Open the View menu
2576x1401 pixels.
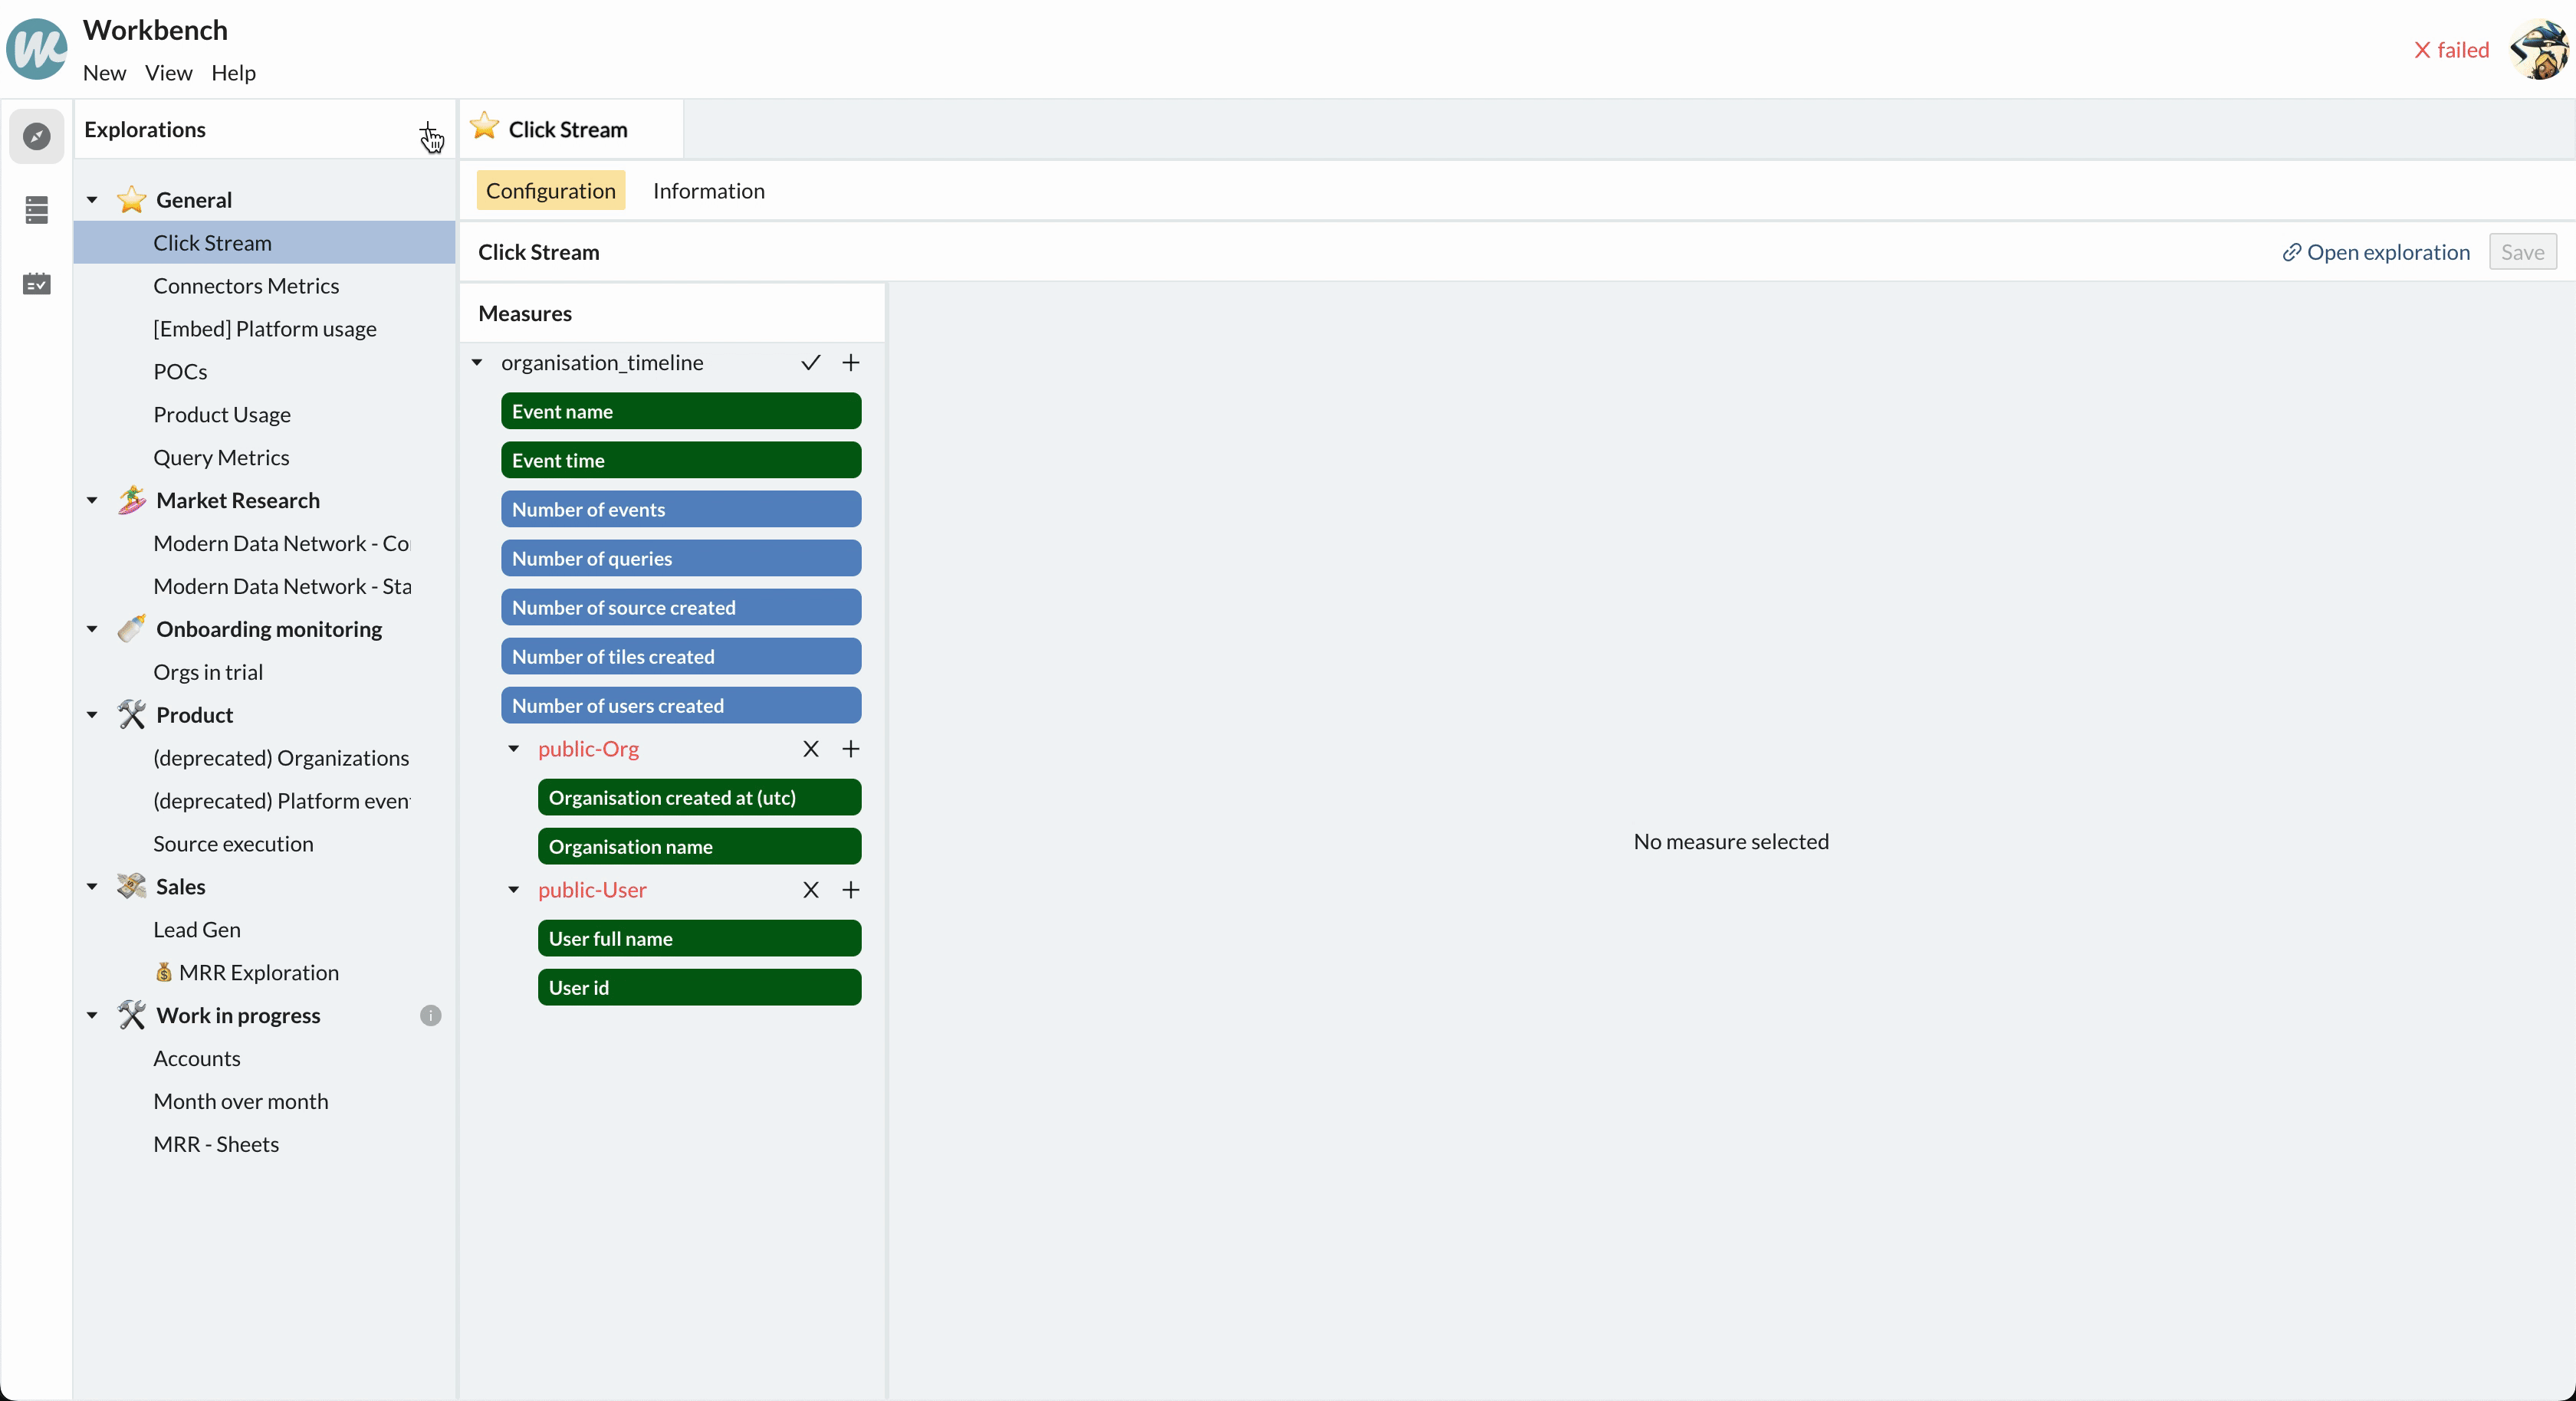[168, 73]
